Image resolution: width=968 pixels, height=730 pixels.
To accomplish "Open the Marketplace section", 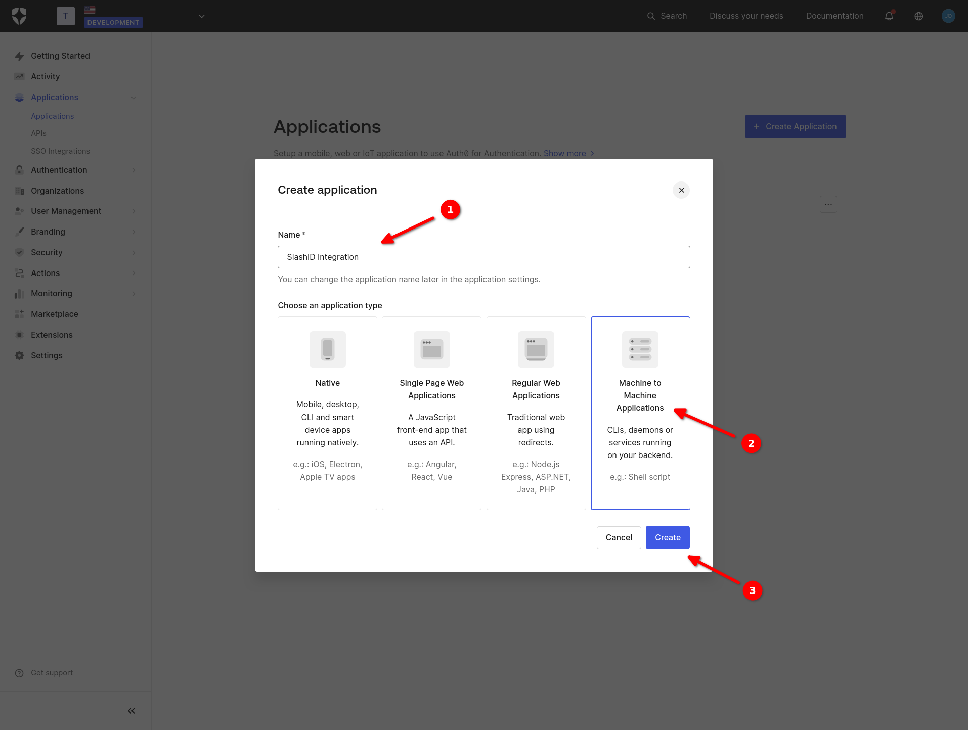I will [x=54, y=314].
